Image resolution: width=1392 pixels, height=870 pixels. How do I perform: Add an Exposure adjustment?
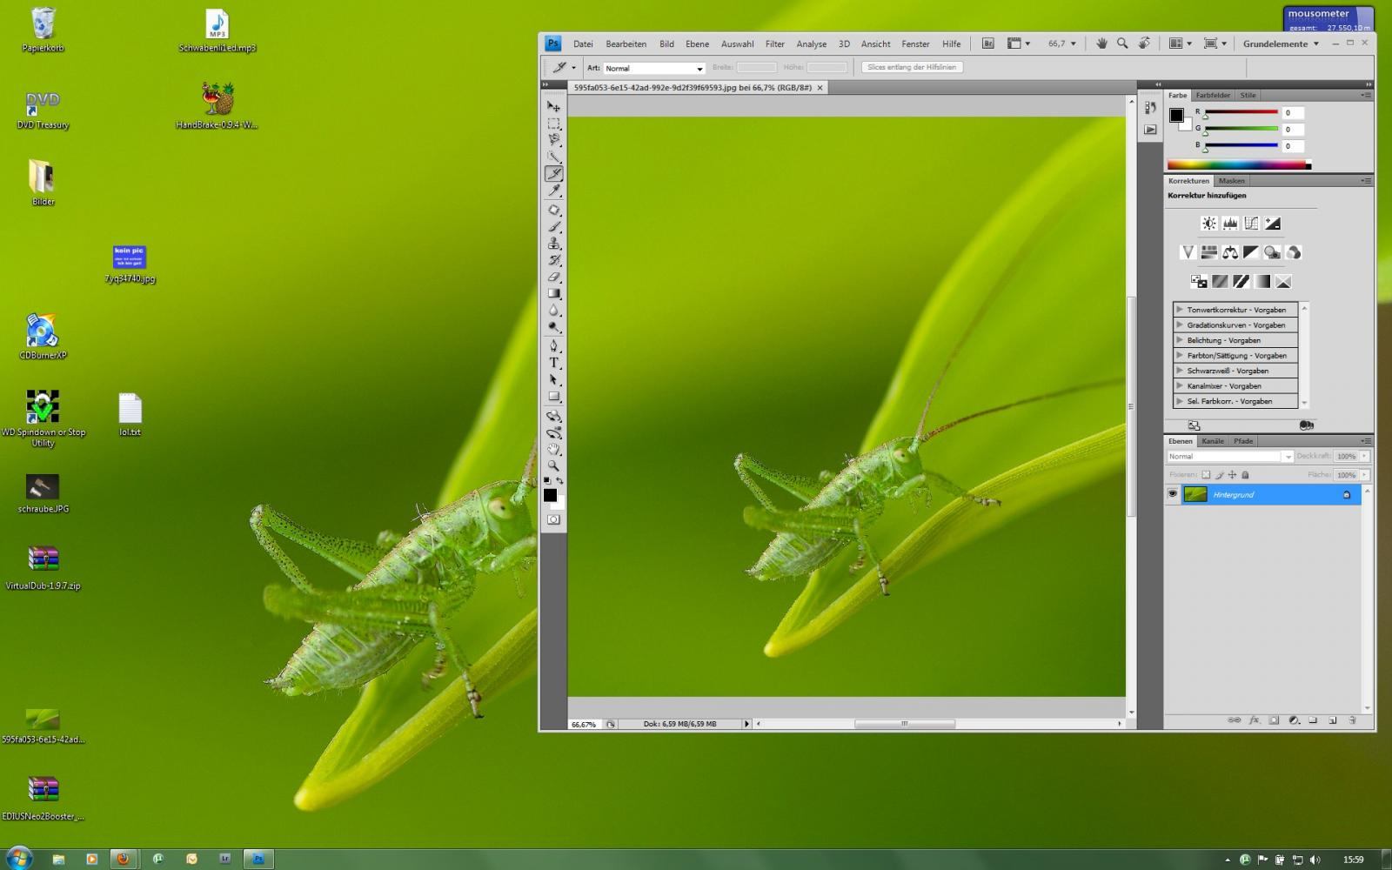[1272, 224]
